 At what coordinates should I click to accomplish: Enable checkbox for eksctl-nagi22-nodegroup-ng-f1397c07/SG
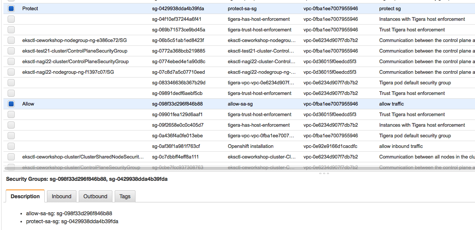11,72
